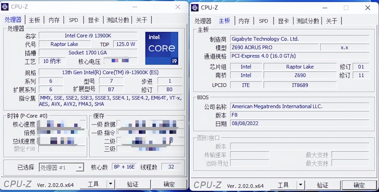
Task: Click the 验证 button in the left window
Action: coord(133,184)
